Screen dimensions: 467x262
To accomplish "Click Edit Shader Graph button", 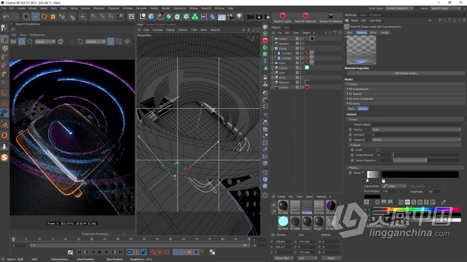I will click(406, 73).
